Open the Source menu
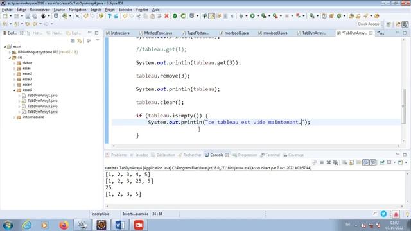 click(x=59, y=10)
